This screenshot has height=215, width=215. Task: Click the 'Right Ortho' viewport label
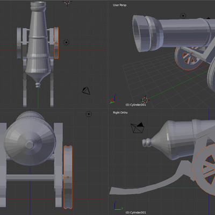(x=120, y=112)
